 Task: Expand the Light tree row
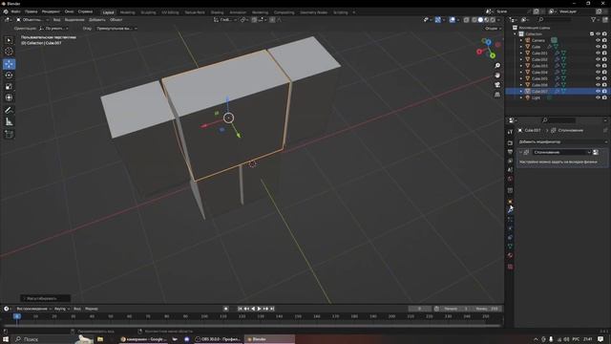pos(521,97)
